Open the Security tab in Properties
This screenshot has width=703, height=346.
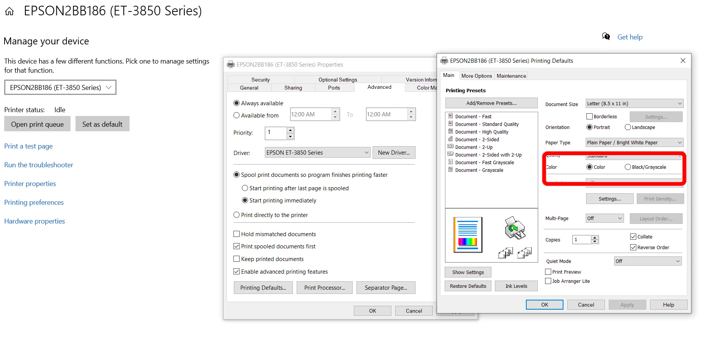(x=261, y=80)
